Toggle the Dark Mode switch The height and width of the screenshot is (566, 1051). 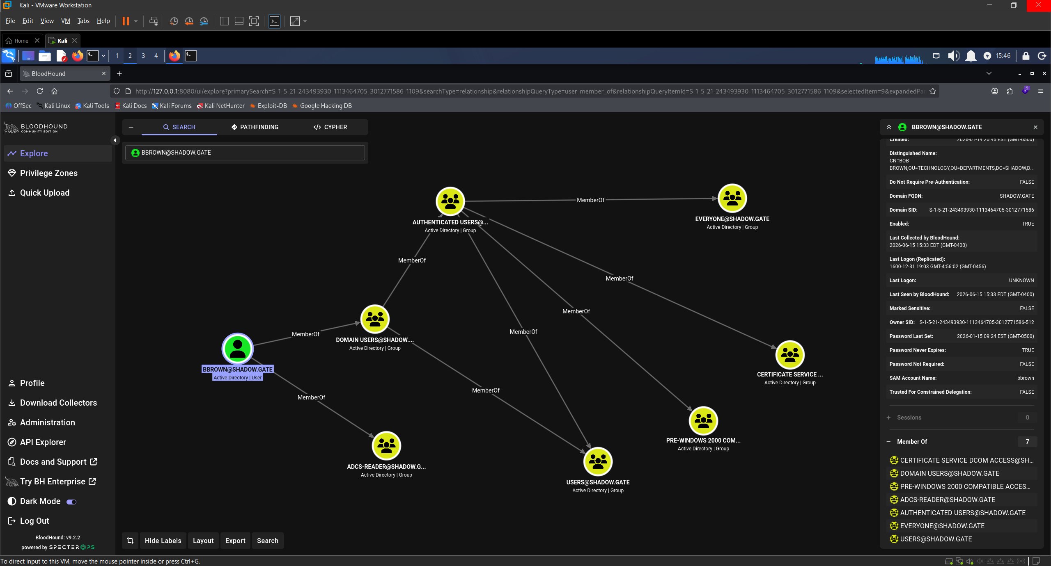[x=71, y=502]
